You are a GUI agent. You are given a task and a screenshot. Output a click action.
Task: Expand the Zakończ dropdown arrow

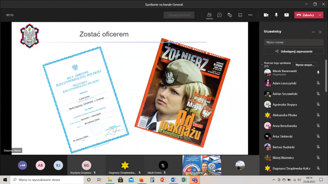click(x=320, y=15)
